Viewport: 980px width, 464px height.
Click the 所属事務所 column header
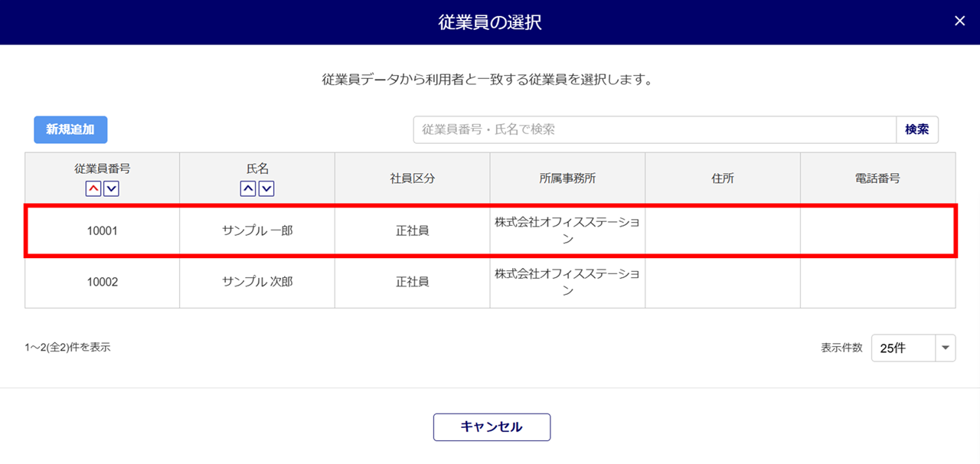567,178
